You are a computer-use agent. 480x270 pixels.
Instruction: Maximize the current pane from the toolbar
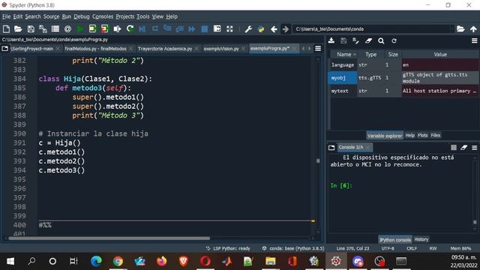[217, 28]
